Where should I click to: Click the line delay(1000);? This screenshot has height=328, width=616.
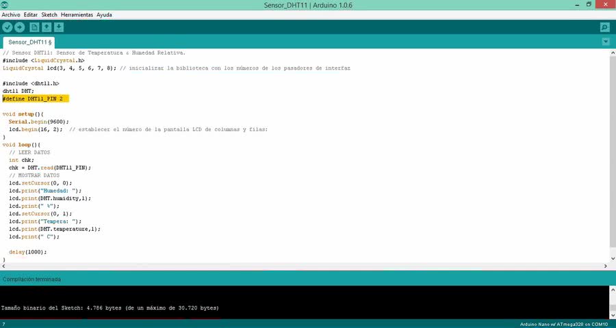pyautogui.click(x=27, y=252)
